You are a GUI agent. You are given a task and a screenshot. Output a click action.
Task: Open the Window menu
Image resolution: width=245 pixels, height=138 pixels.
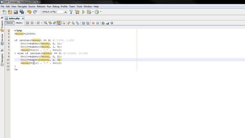click(88, 7)
